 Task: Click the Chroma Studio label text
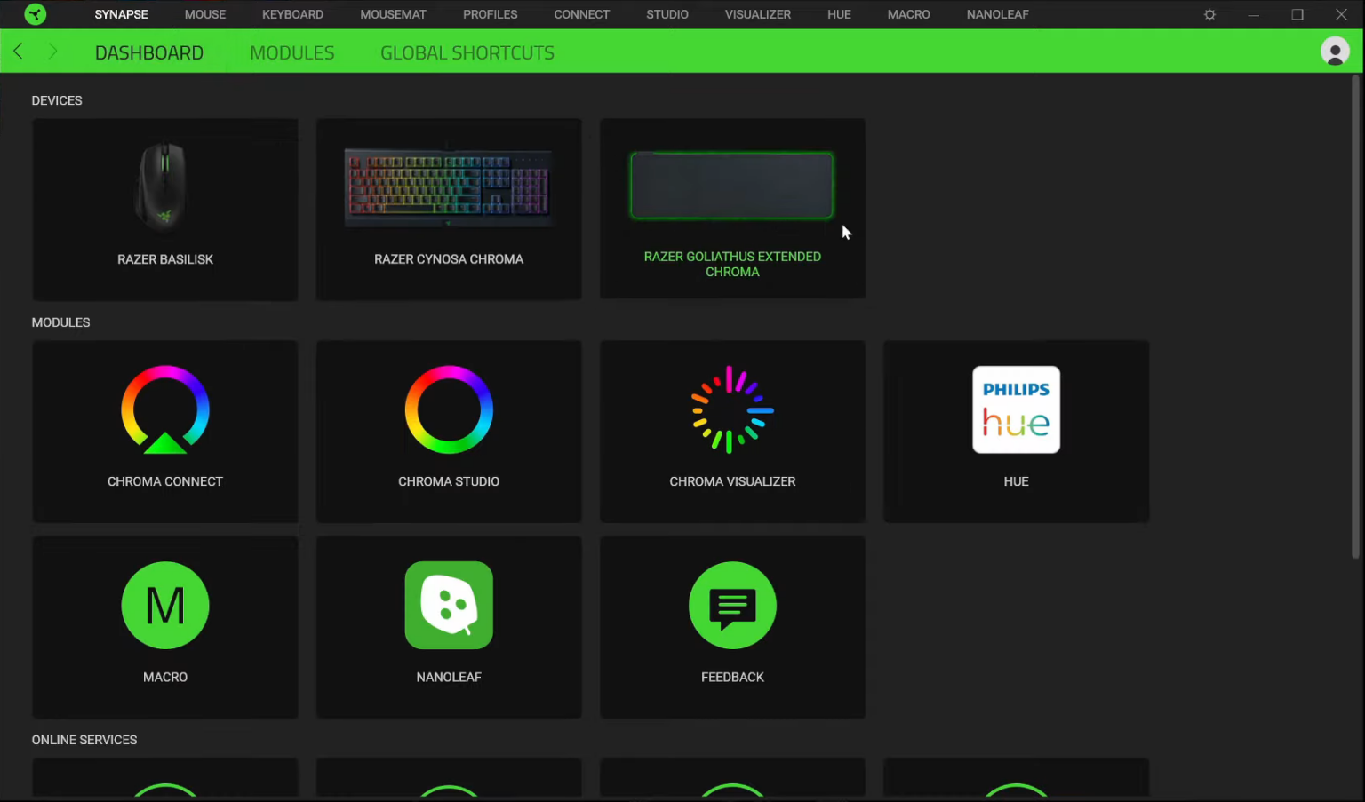click(x=449, y=481)
